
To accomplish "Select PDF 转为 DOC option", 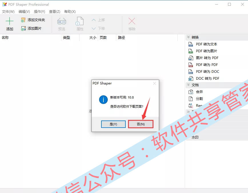I will [207, 72].
